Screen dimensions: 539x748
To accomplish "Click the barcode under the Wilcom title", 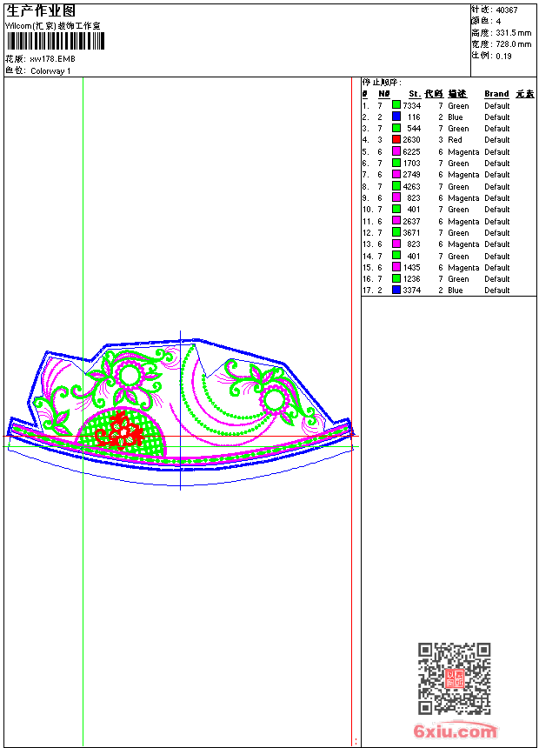I will [56, 41].
